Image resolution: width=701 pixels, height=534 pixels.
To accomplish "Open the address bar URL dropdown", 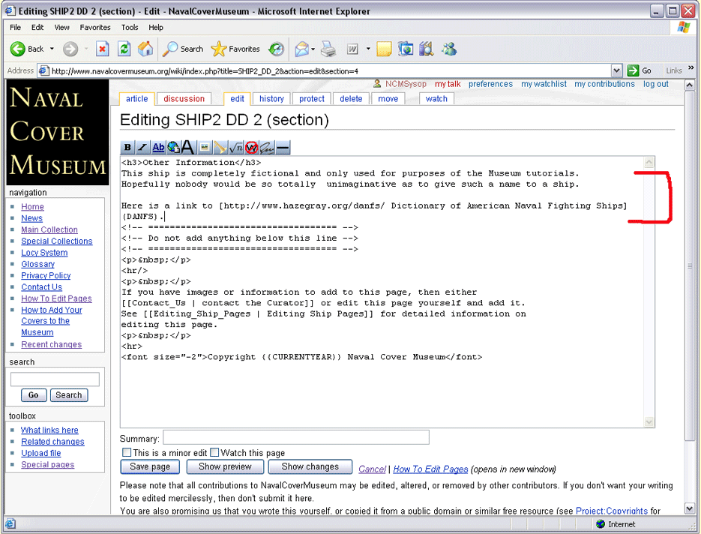I will (616, 70).
